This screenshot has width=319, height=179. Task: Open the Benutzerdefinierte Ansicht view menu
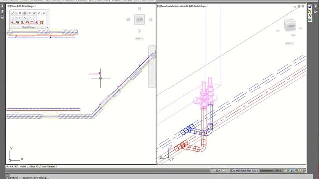[174, 6]
